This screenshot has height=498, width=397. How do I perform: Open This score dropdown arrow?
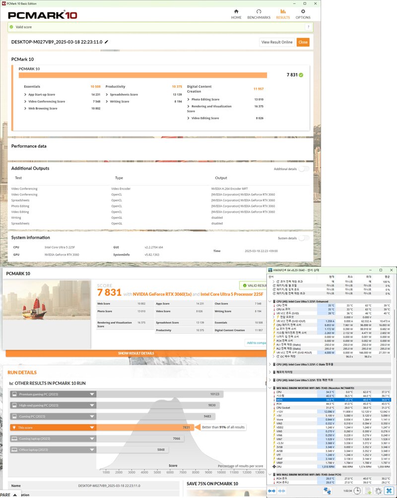pyautogui.click(x=92, y=428)
